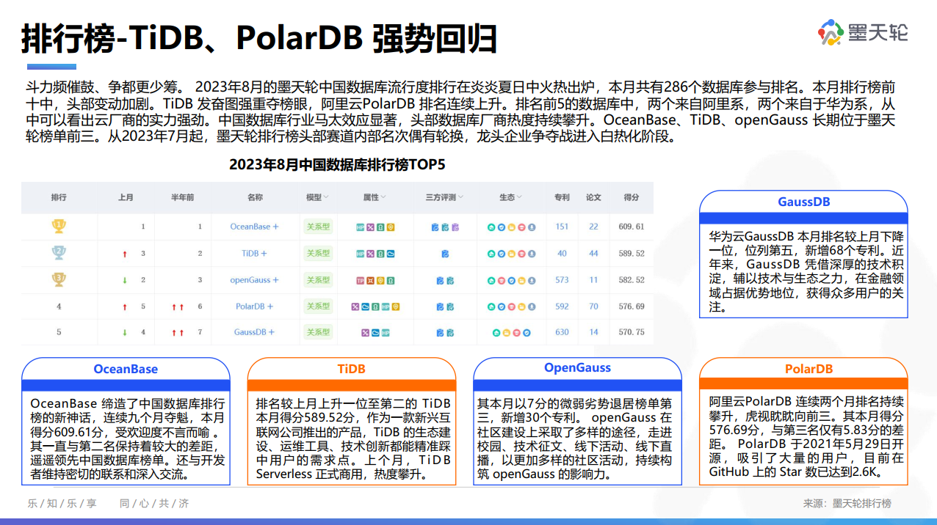Click the first evaluation icon in PolarDB row
The height and width of the screenshot is (525, 937).
point(440,306)
